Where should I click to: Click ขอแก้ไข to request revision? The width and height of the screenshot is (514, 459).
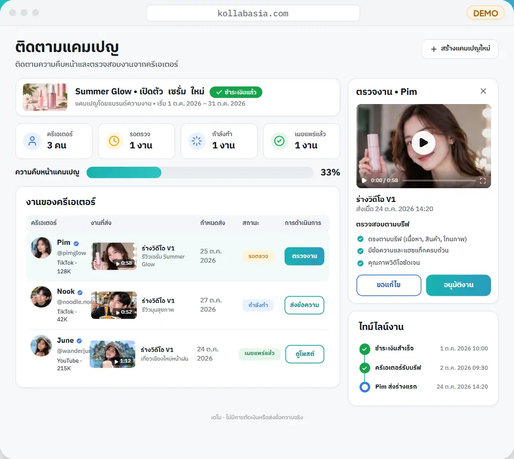(389, 285)
